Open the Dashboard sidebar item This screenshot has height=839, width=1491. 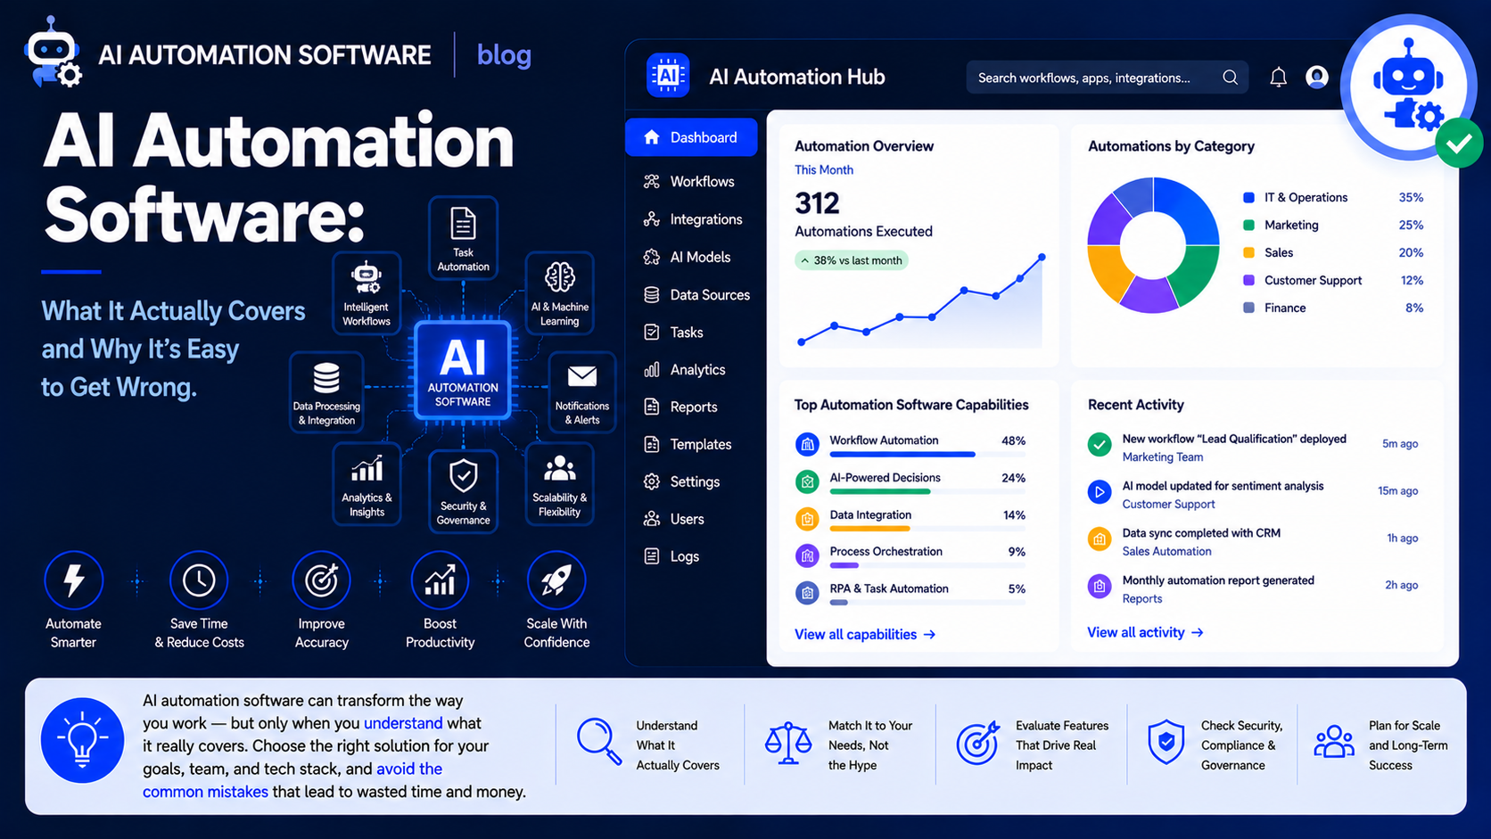(x=691, y=137)
